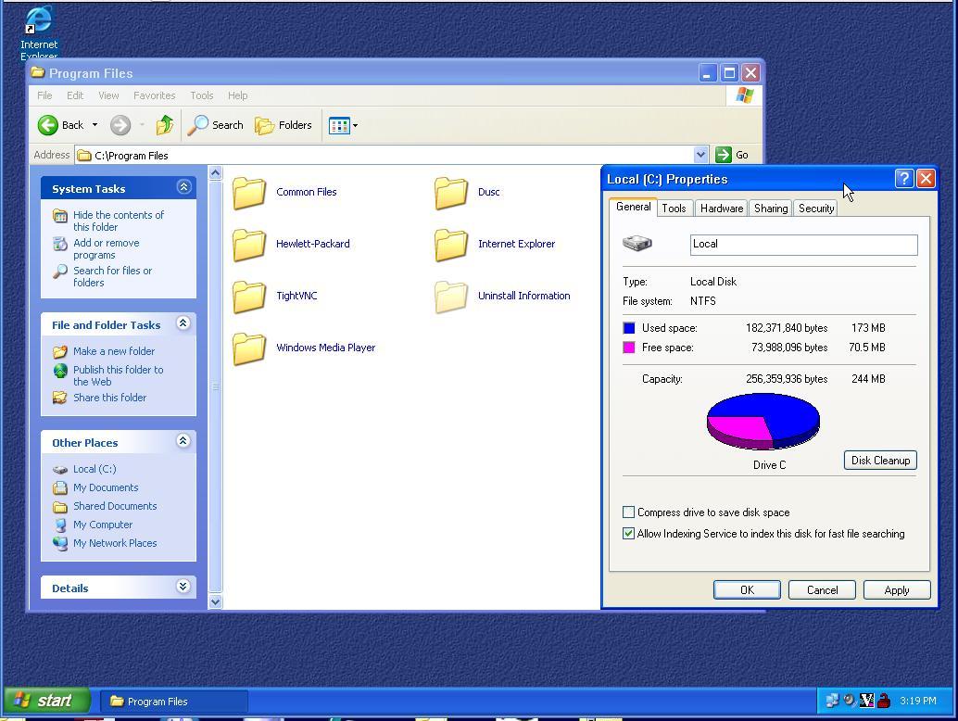Image resolution: width=958 pixels, height=721 pixels.
Task: Click the Publish folder to Web icon
Action: tap(60, 371)
